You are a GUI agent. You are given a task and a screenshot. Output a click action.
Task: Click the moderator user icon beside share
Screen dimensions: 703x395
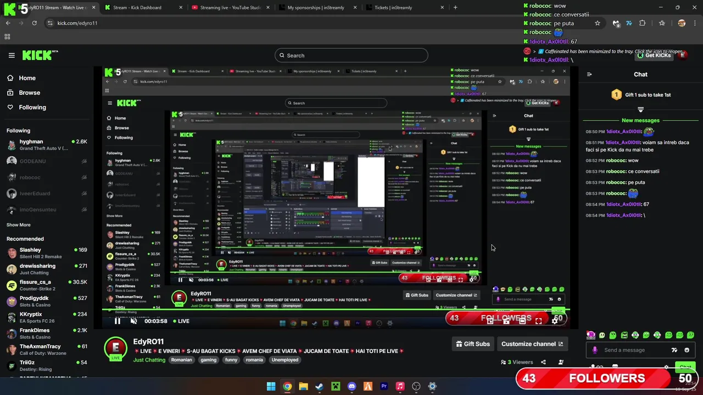point(561,362)
